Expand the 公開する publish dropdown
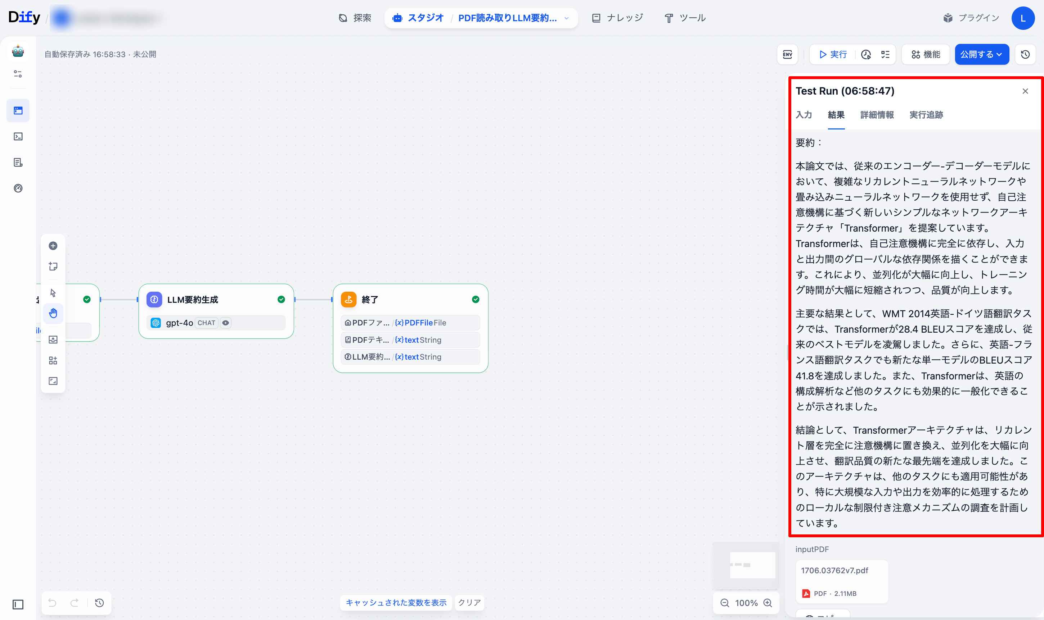Viewport: 1044px width, 620px height. point(982,54)
